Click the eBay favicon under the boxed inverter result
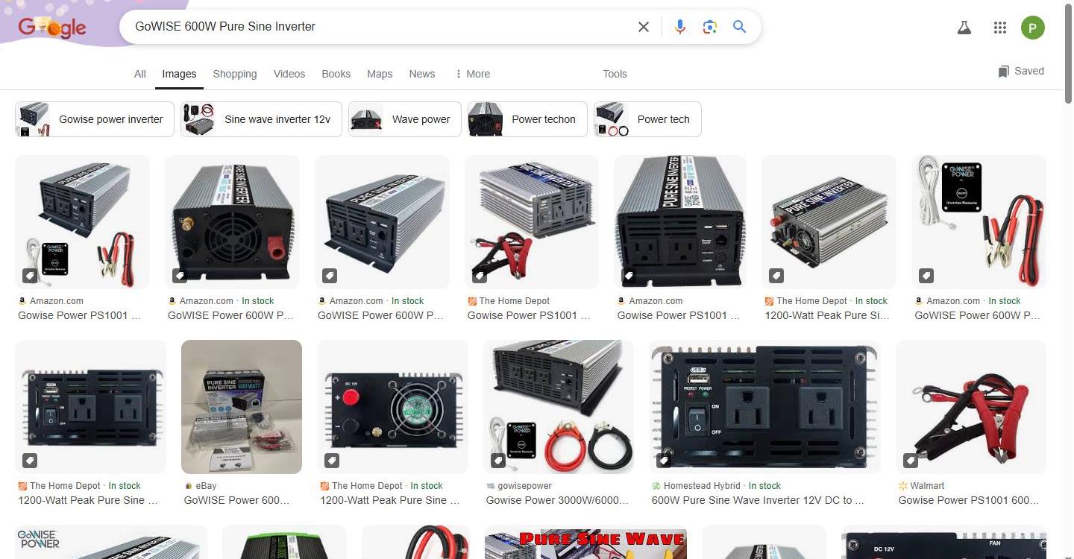The image size is (1074, 559). pyautogui.click(x=189, y=486)
